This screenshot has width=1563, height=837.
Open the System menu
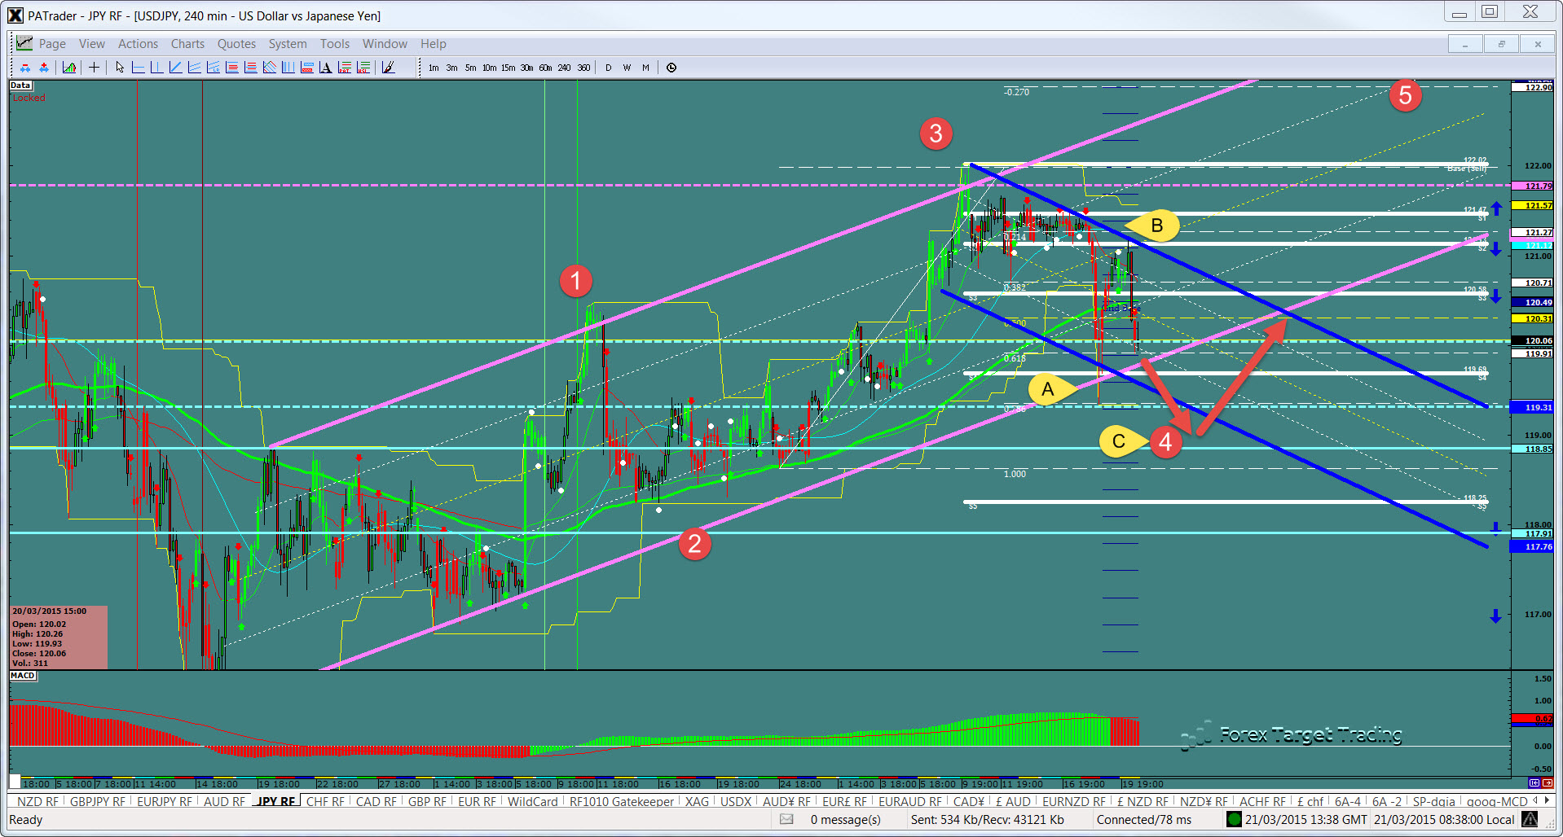click(288, 44)
